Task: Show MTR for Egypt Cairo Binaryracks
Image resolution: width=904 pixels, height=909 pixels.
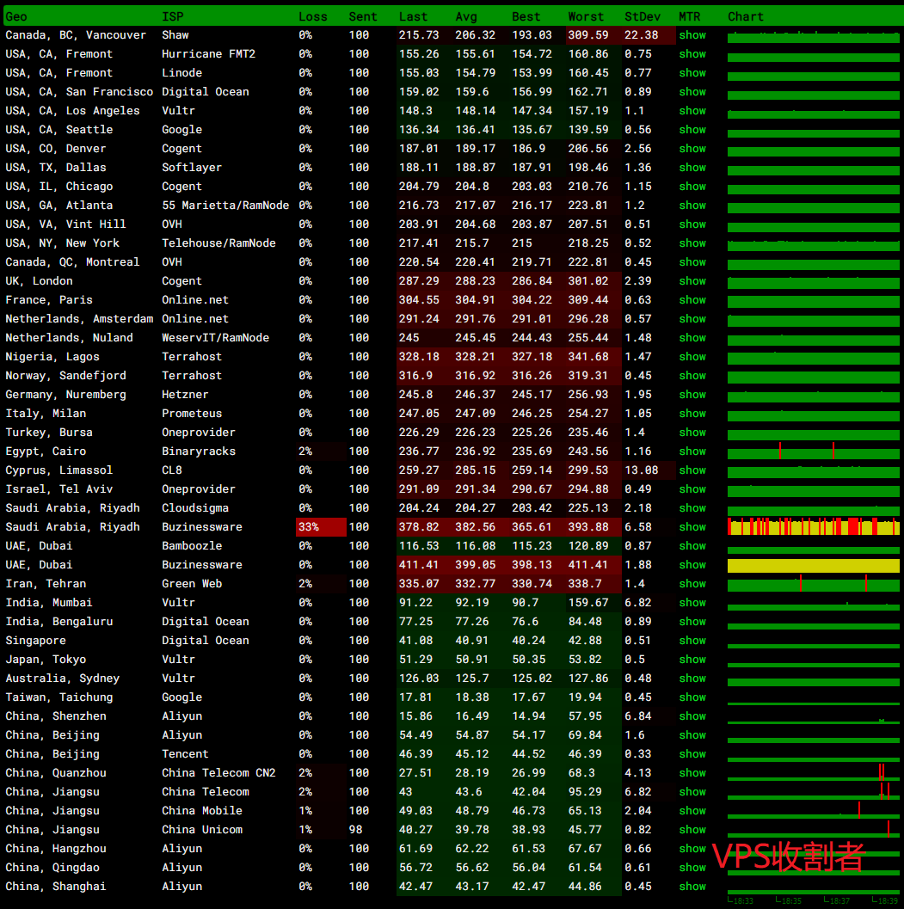Action: tap(692, 451)
